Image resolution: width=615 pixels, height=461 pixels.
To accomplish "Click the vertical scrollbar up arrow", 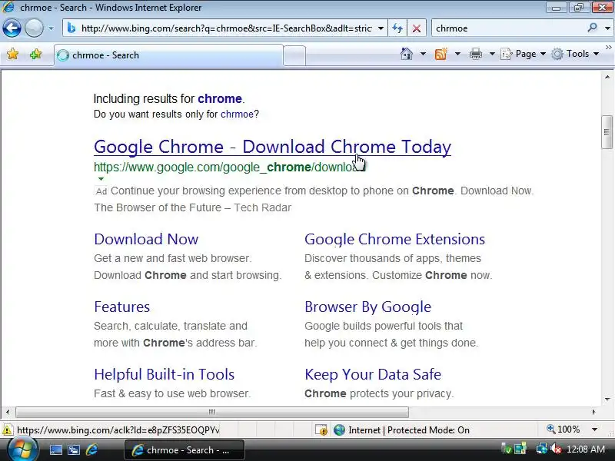I will 607,77.
